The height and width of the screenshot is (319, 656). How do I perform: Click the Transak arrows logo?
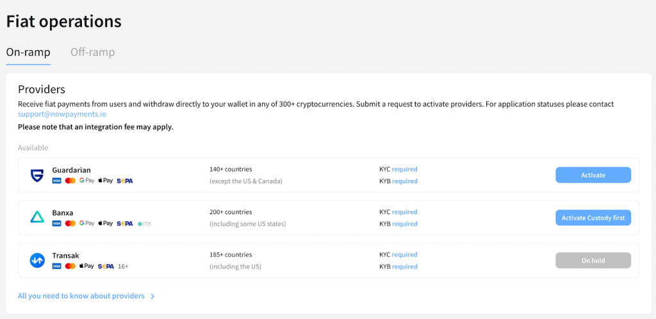37,260
